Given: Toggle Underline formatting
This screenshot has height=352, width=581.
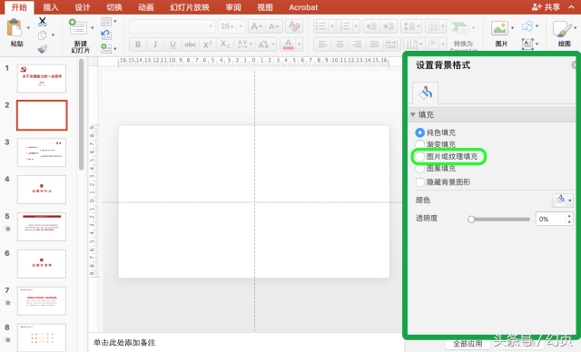Looking at the screenshot, I should pos(172,44).
